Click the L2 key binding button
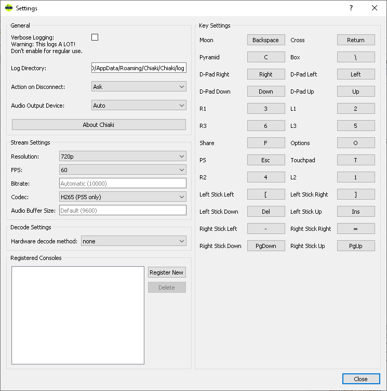The width and height of the screenshot is (387, 391). coord(356,177)
